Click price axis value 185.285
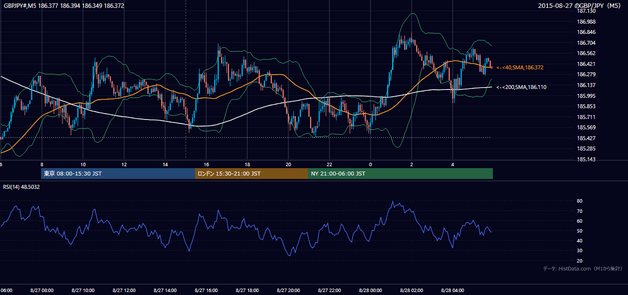The width and height of the screenshot is (628, 295). tap(587, 148)
